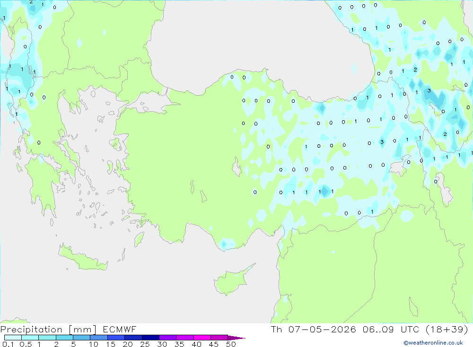Image resolution: width=473 pixels, height=347 pixels.
Task: Click the 0.1–0.5 mm palest cyan legend swatch
Action: coord(13,338)
